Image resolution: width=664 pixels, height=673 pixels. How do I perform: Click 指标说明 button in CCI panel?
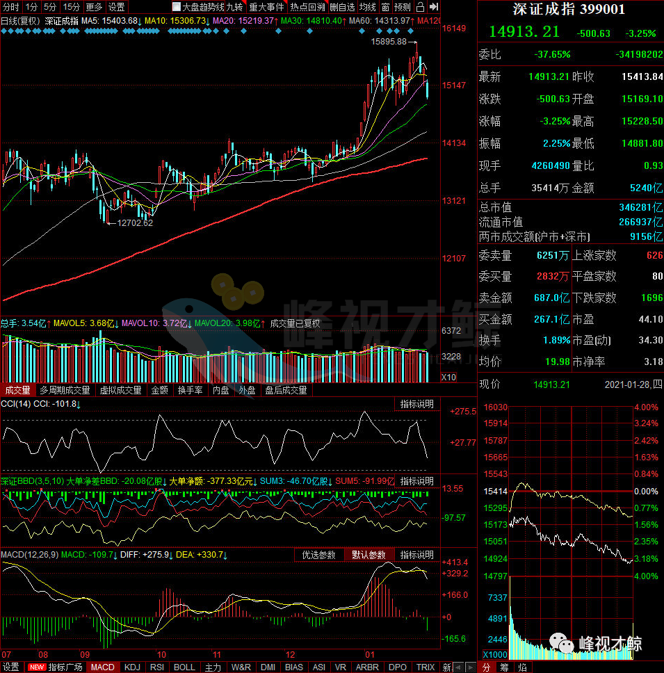click(416, 404)
